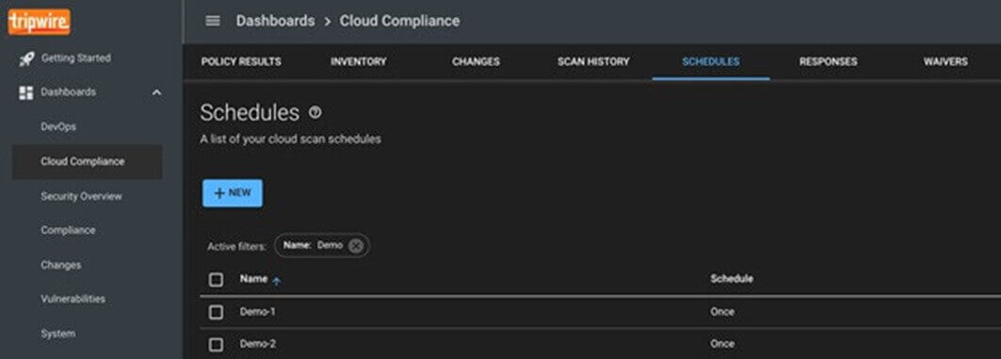Click the Dashboards sidebar label

coord(69,92)
